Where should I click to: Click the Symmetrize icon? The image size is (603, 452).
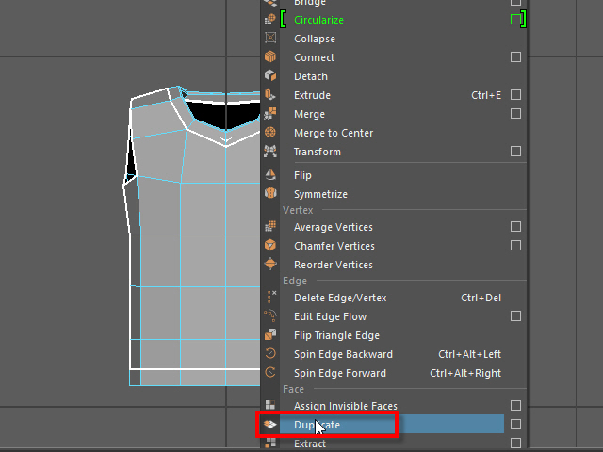coord(270,194)
